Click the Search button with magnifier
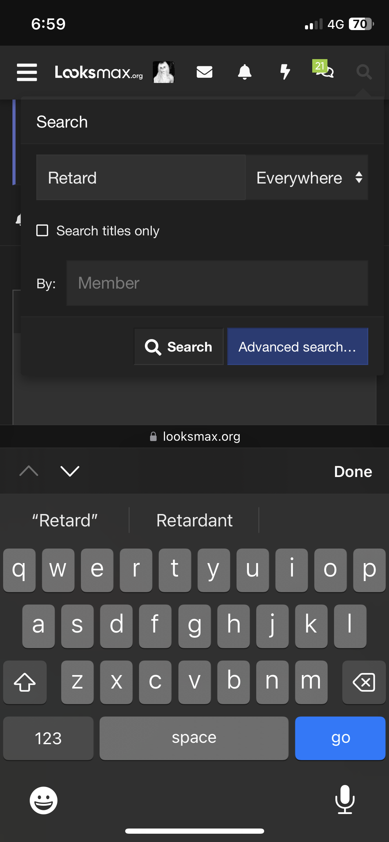This screenshot has width=389, height=842. click(179, 347)
